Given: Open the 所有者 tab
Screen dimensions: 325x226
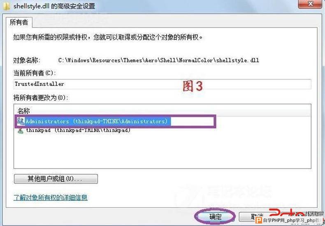Looking at the screenshot, I should click(x=19, y=22).
